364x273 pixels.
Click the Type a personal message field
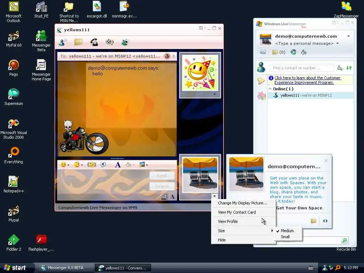coord(304,43)
